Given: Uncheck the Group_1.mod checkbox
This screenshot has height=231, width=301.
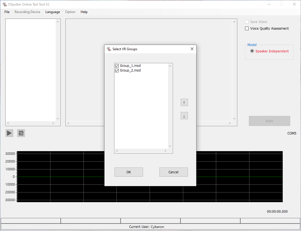Looking at the screenshot, I should coord(117,66).
